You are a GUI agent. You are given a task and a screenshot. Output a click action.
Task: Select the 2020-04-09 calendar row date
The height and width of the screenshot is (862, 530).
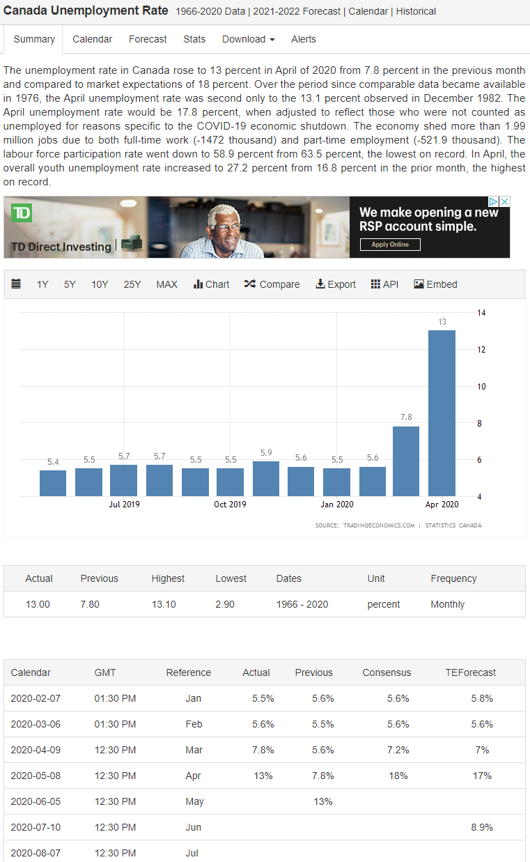(36, 750)
